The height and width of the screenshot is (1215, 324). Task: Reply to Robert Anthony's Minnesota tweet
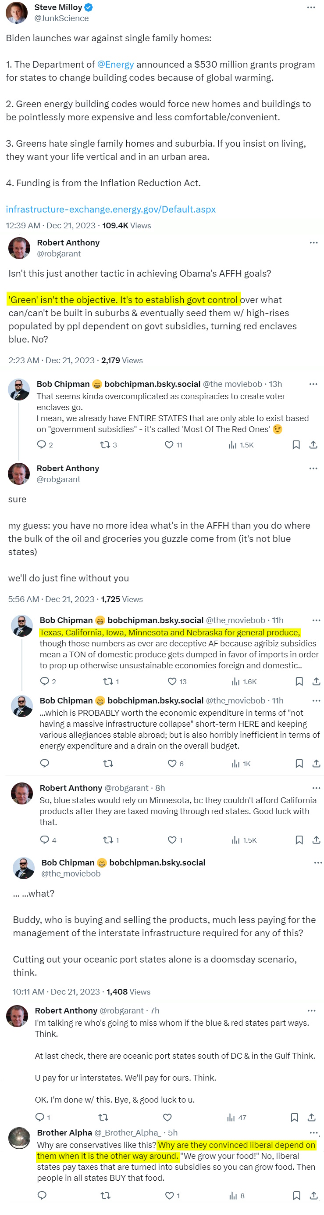[x=45, y=840]
